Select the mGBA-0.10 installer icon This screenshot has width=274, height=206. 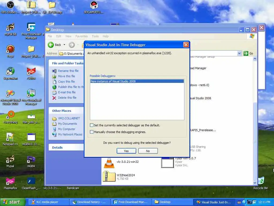point(31,139)
